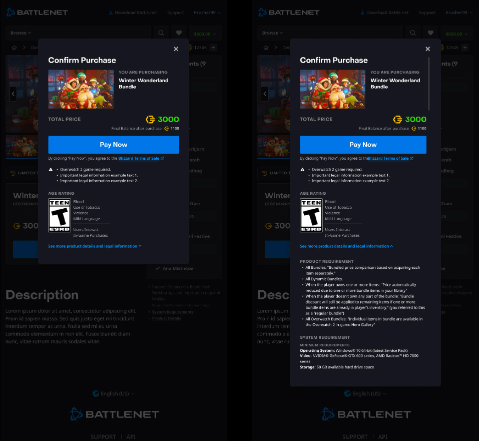Open the API footer link on right page

(383, 436)
